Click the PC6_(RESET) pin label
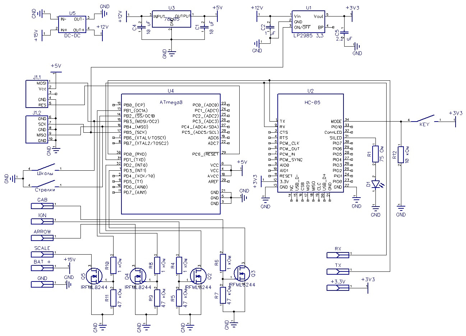This screenshot has height=336, width=466. [206, 154]
